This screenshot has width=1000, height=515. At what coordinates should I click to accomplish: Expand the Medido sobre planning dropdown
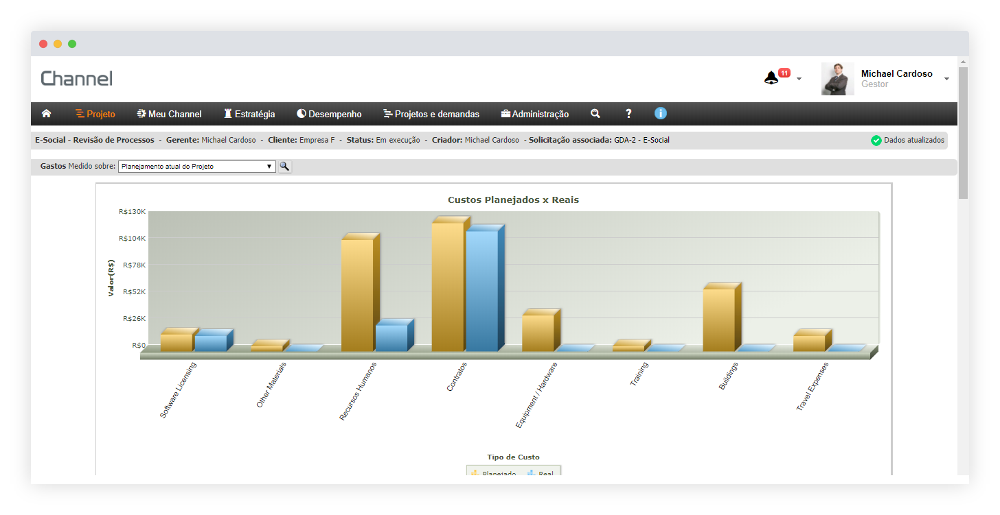coord(196,167)
